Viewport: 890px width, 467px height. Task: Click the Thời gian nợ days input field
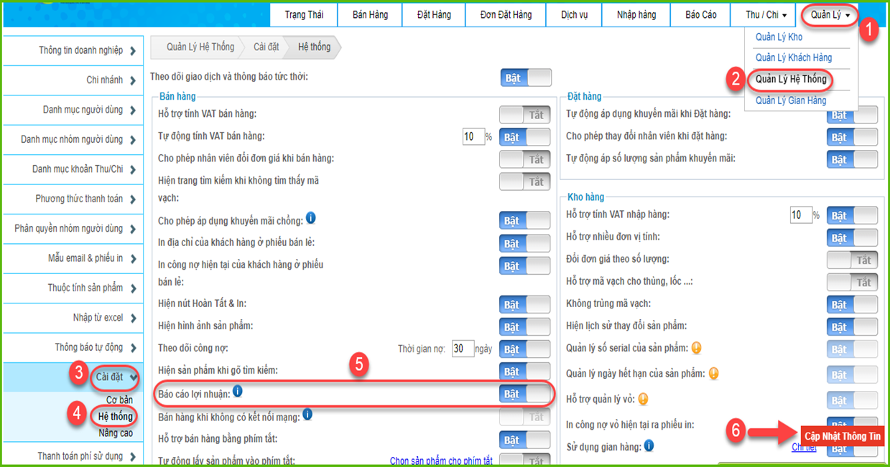click(x=463, y=349)
